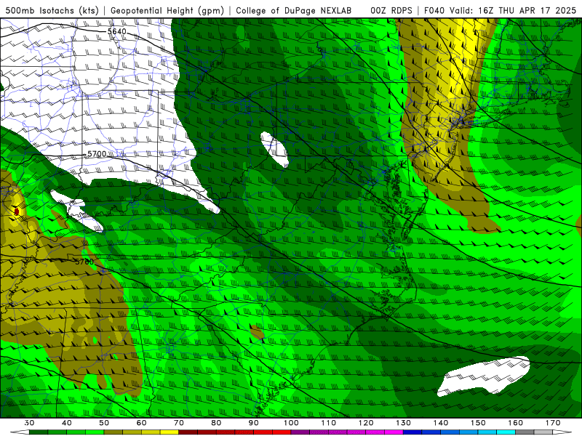Screen dimensions: 582x436
Task: Pick the dark green colorbar swatch under 30
Action: [x=39, y=432]
